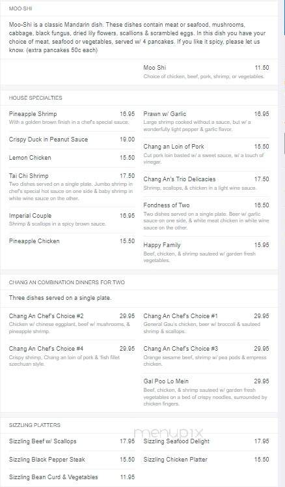Click Chang an Loin of Pork
Screen dimensions: 285x487
pos(206,154)
